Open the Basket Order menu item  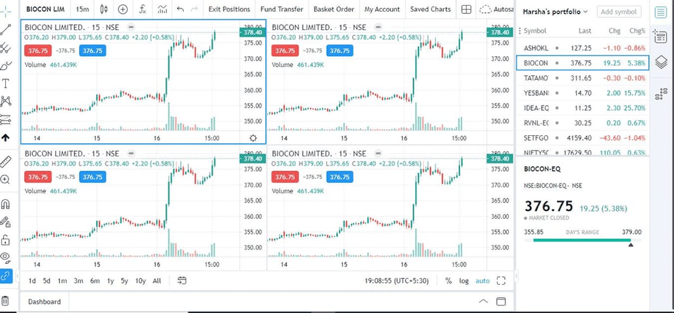pos(334,9)
